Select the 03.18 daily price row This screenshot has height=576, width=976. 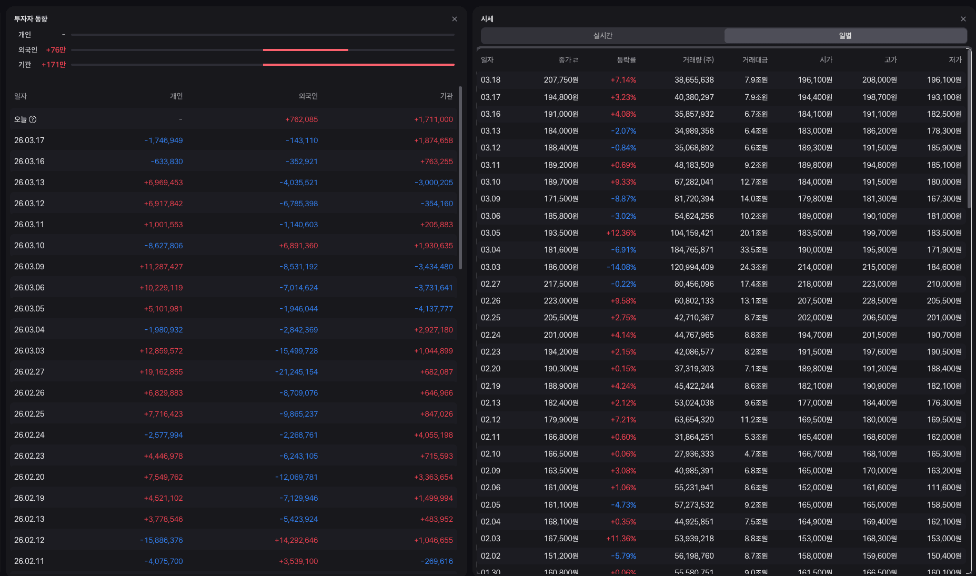[x=721, y=80]
